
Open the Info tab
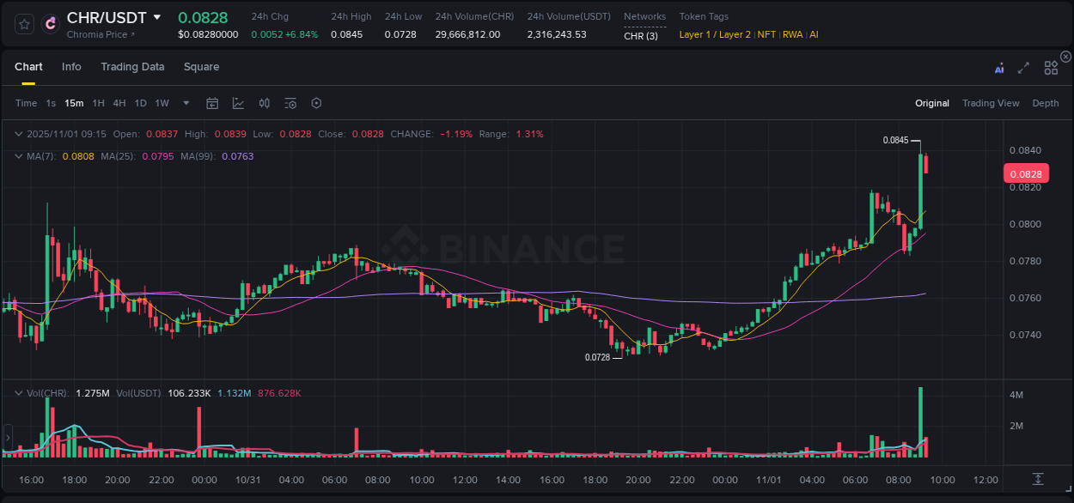(71, 66)
